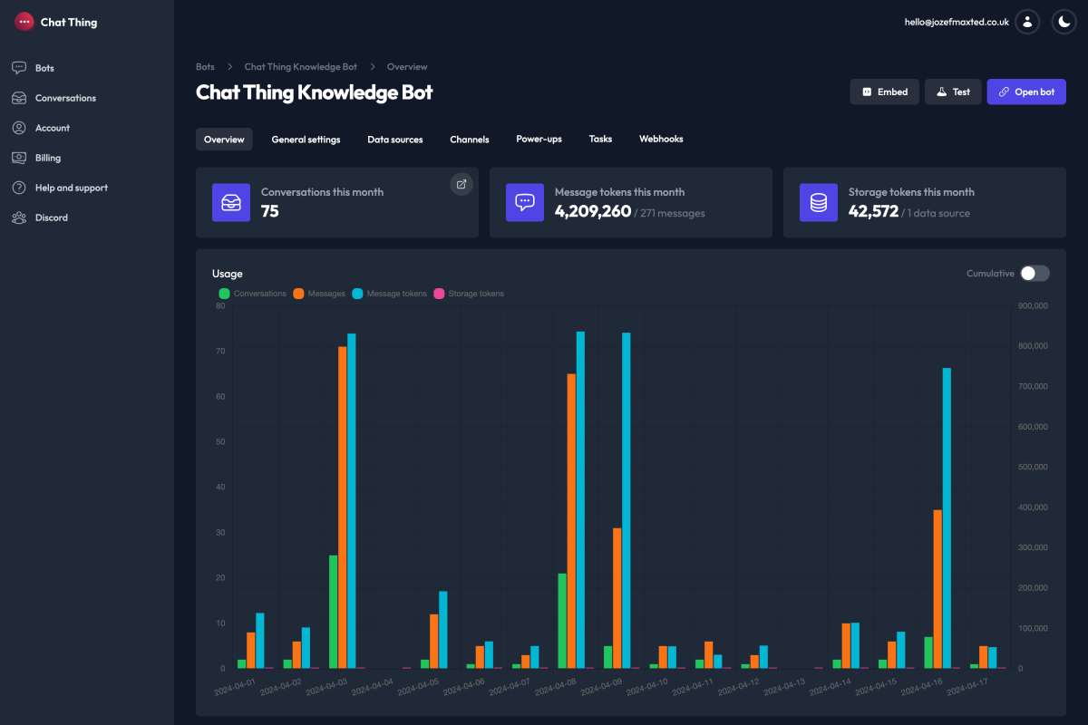Click the tall blue message tokens bar for 2024-04-03

352,501
